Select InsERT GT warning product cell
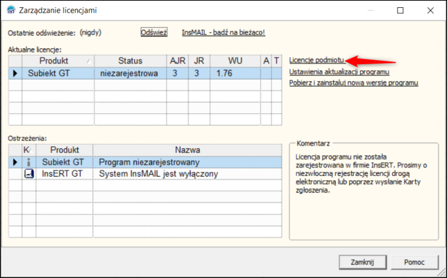447x278 pixels. pos(64,173)
